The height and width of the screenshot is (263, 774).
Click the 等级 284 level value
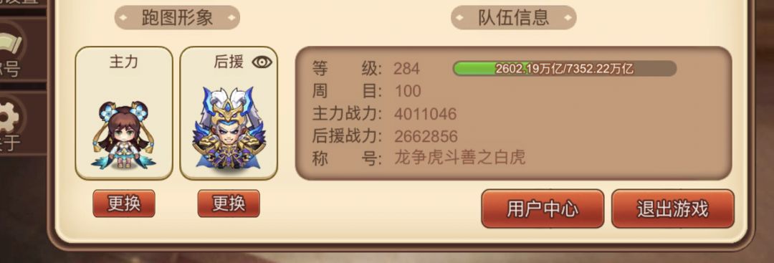[407, 69]
